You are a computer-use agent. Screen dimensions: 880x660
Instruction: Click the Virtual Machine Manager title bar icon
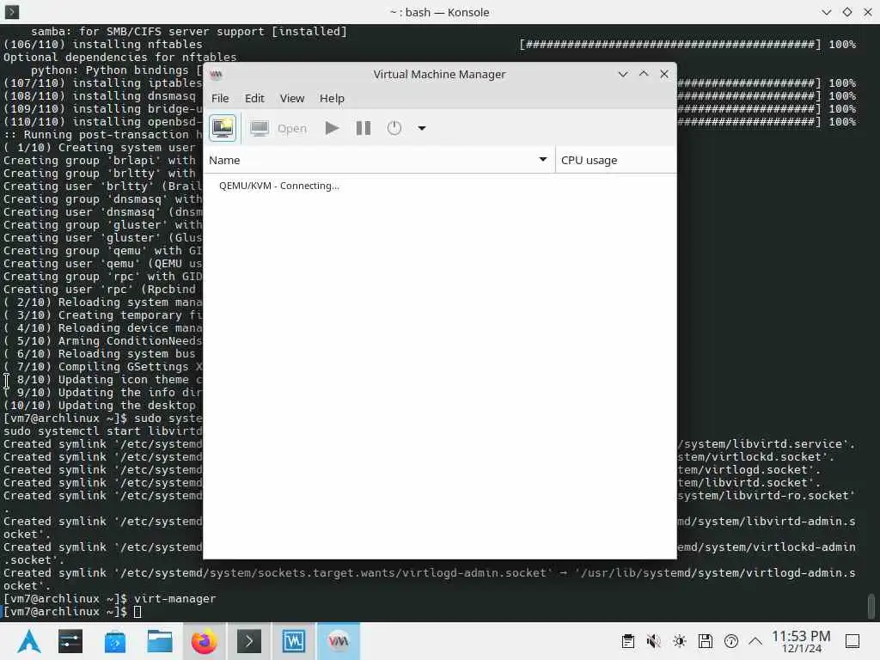pyautogui.click(x=216, y=74)
